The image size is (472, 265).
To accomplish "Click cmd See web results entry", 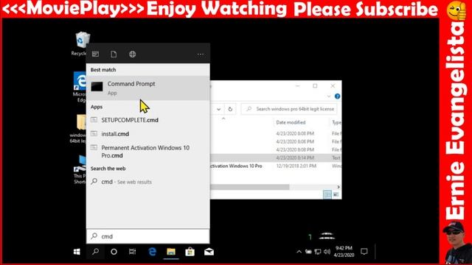I will tap(147, 182).
